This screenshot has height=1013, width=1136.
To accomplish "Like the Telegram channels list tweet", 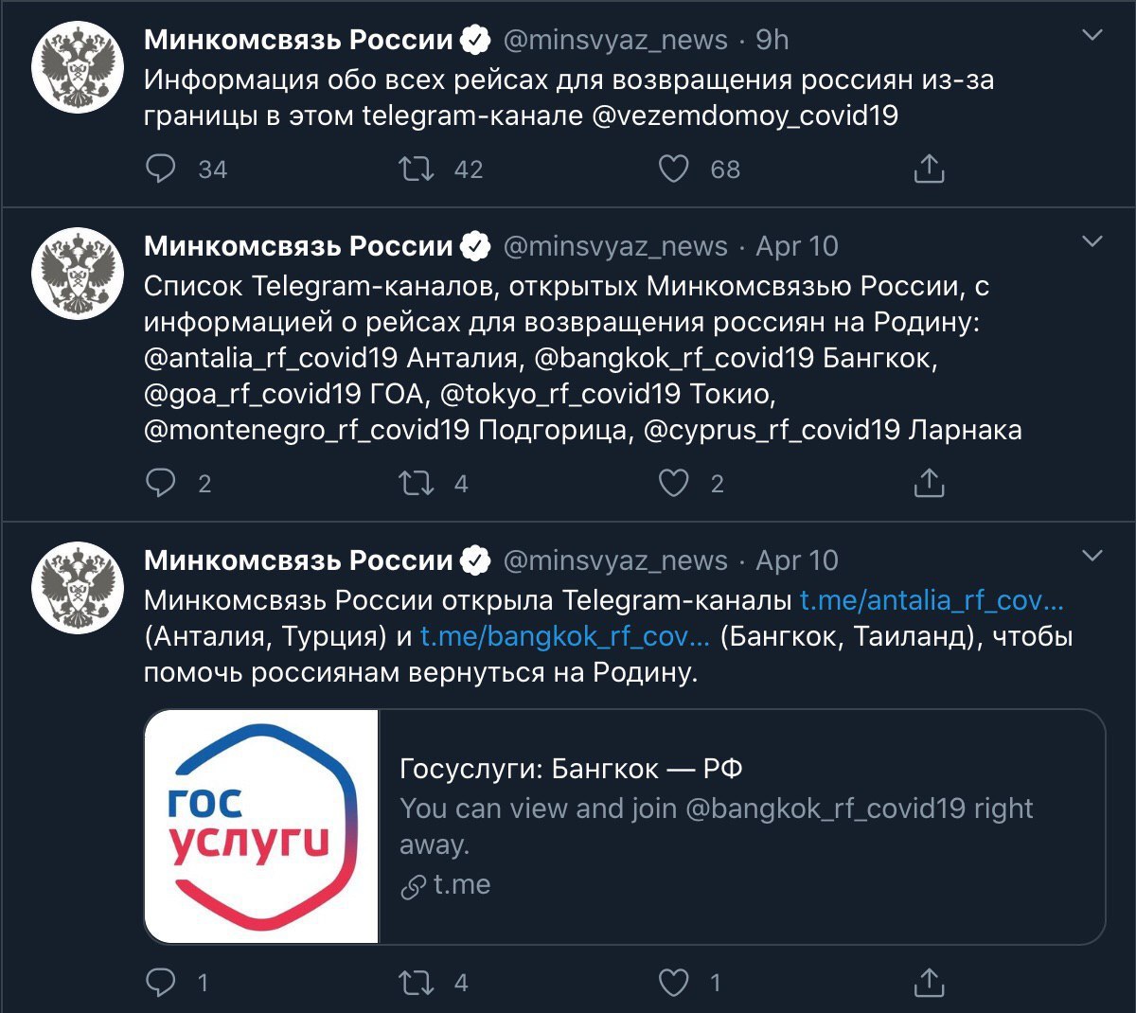I will point(673,484).
